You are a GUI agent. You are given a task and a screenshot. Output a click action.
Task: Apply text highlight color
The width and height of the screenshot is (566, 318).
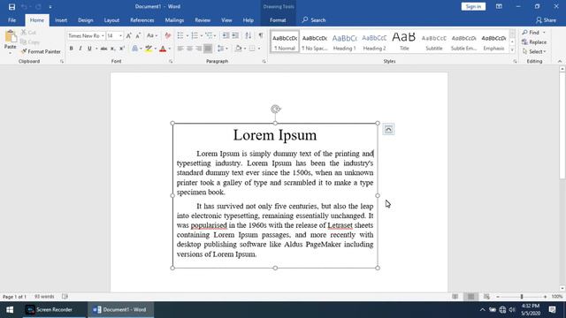[149, 49]
